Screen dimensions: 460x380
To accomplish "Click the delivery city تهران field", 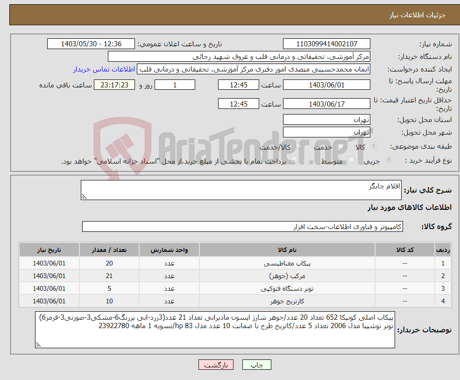I will tap(326, 132).
